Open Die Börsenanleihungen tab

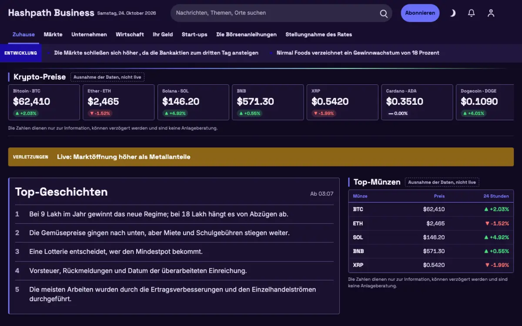tap(246, 34)
